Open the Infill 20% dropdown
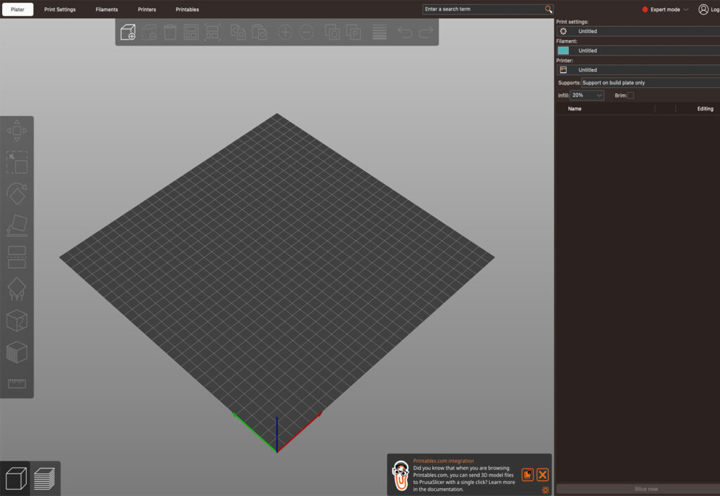Image resolution: width=720 pixels, height=496 pixels. click(586, 96)
